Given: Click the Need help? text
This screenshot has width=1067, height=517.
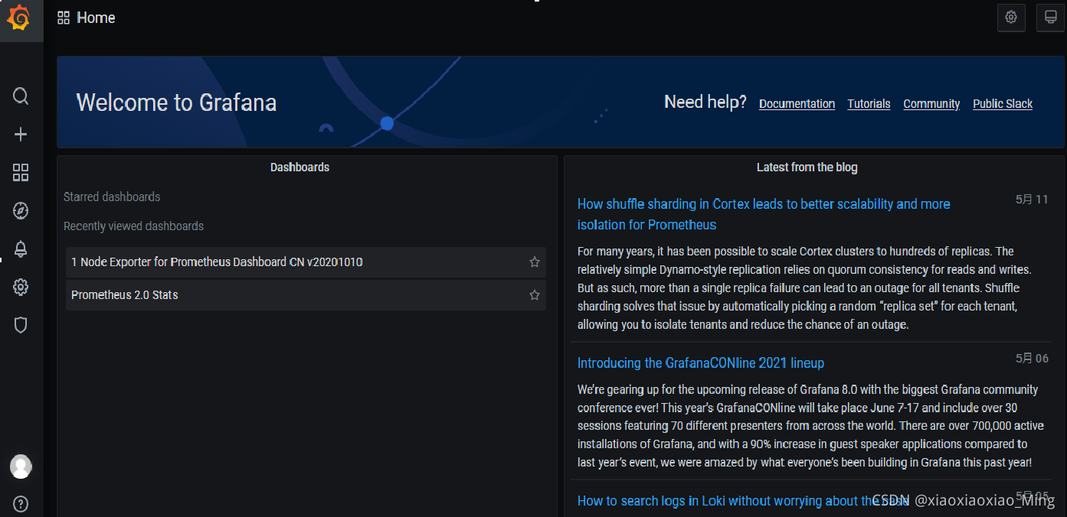Looking at the screenshot, I should click(705, 102).
